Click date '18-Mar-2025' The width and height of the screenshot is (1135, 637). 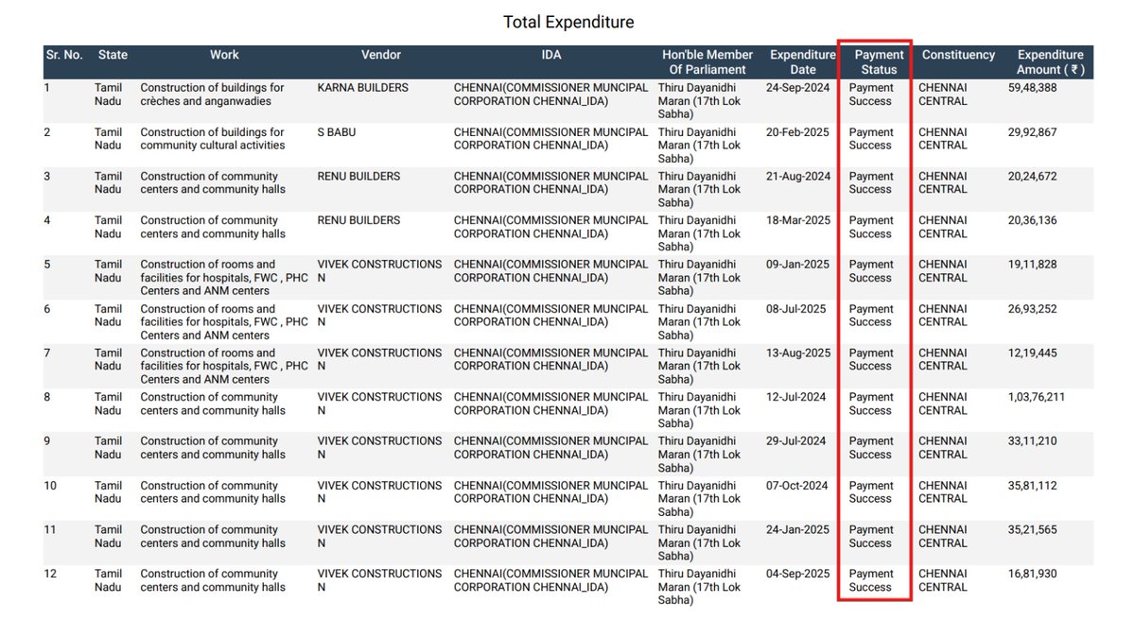coord(798,220)
